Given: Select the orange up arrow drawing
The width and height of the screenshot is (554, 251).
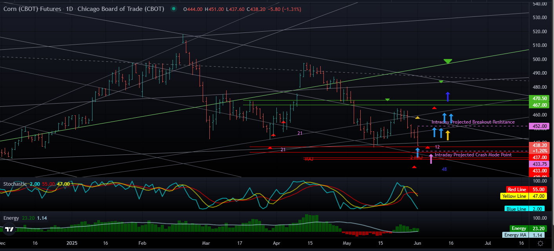Looking at the screenshot, I should coord(447,135).
